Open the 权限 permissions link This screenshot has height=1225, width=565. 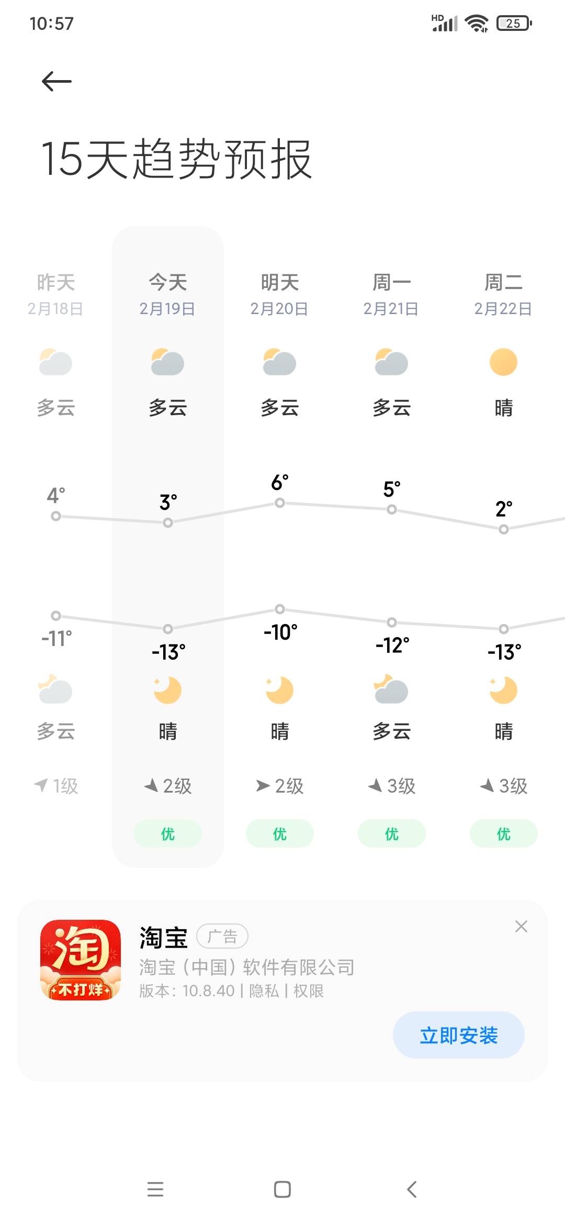point(309,991)
